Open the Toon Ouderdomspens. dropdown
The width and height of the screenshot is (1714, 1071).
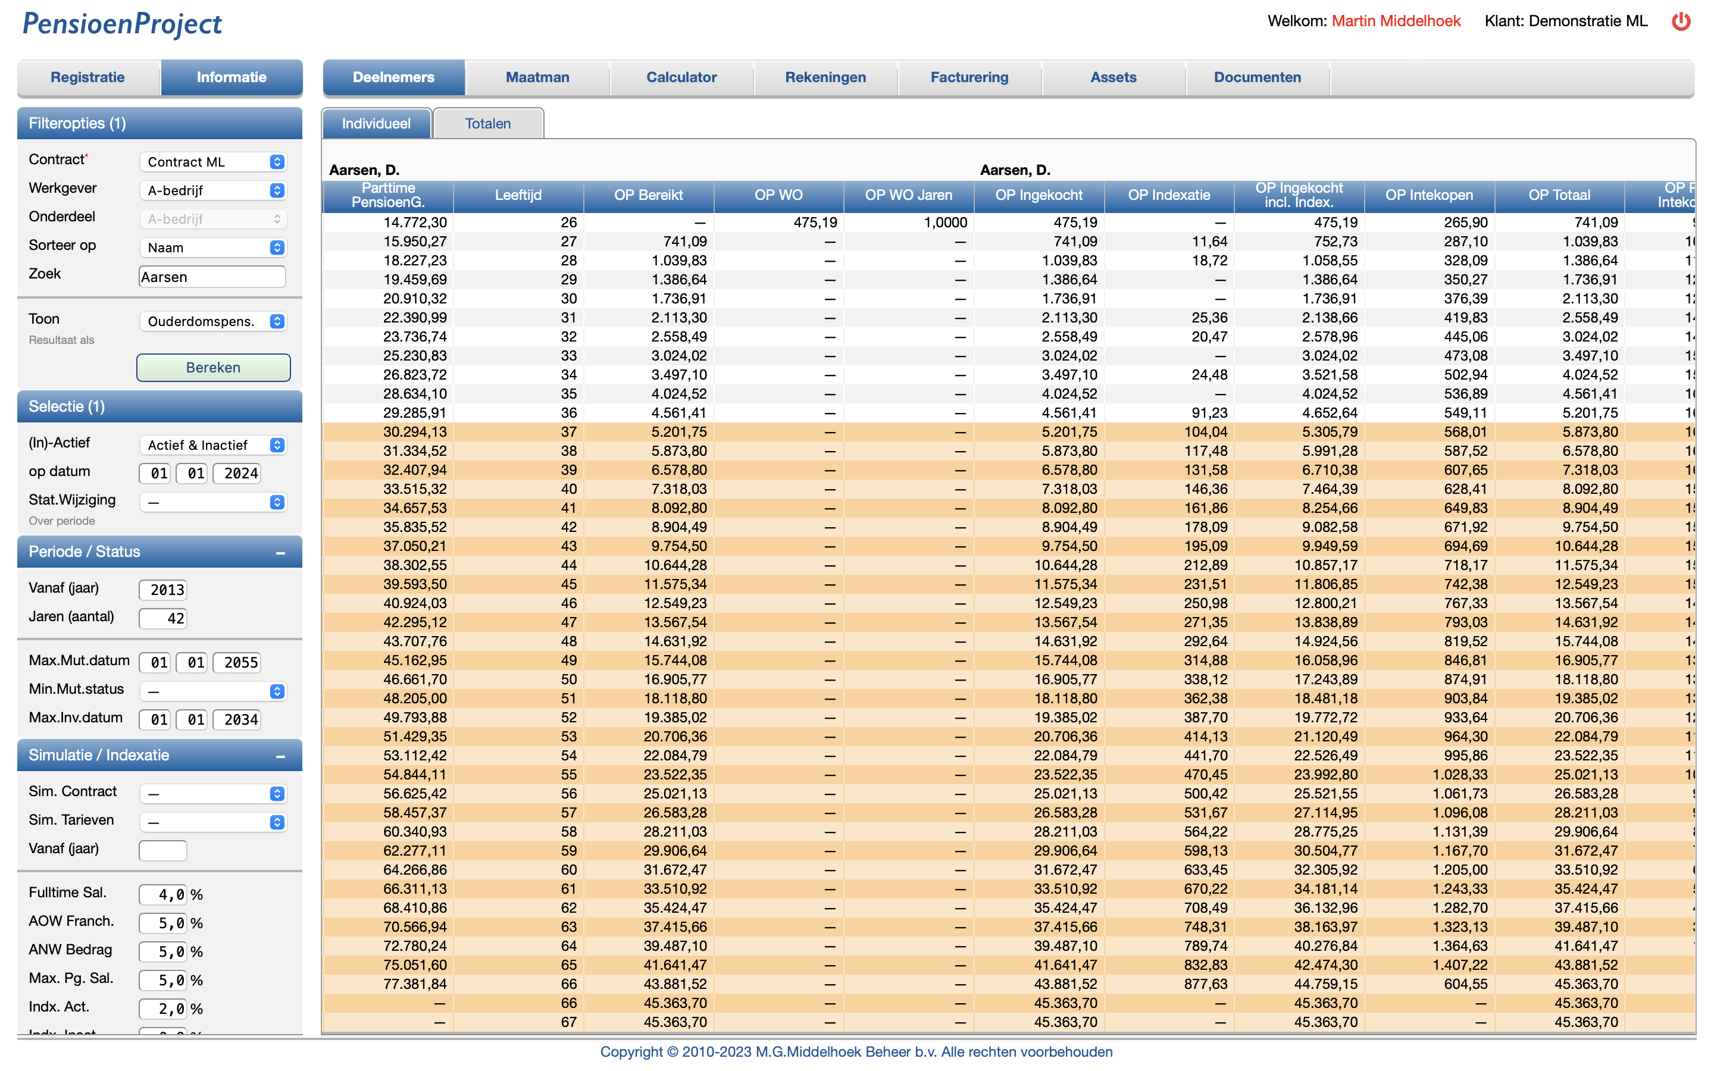pos(212,321)
